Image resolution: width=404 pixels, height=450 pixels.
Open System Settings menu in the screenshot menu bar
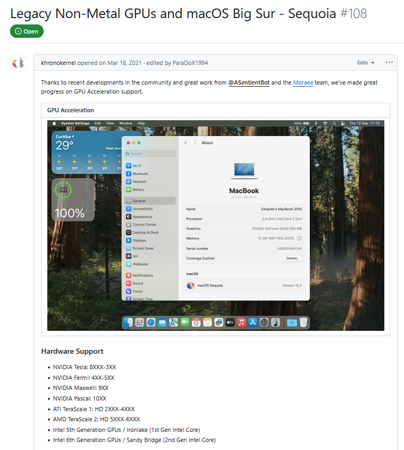point(75,123)
